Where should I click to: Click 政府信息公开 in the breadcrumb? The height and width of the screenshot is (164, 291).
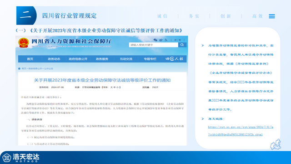35,69
